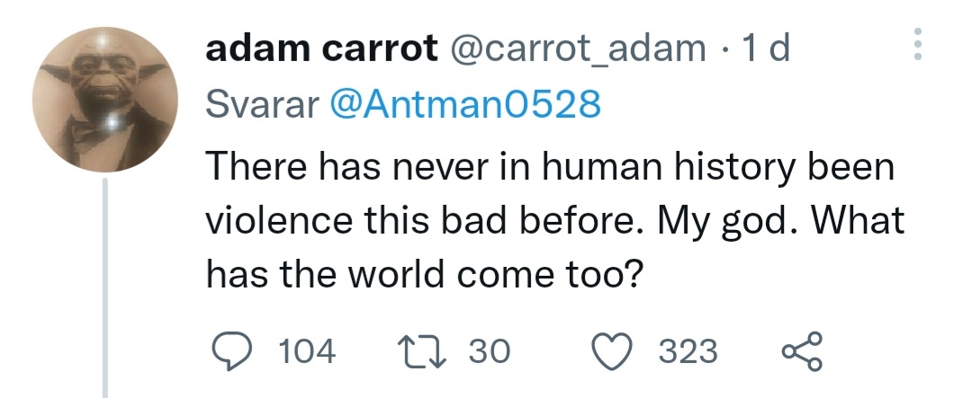Viewport: 972px width, 398px height.
Task: Like the tweet with the heart icon
Action: pyautogui.click(x=617, y=350)
